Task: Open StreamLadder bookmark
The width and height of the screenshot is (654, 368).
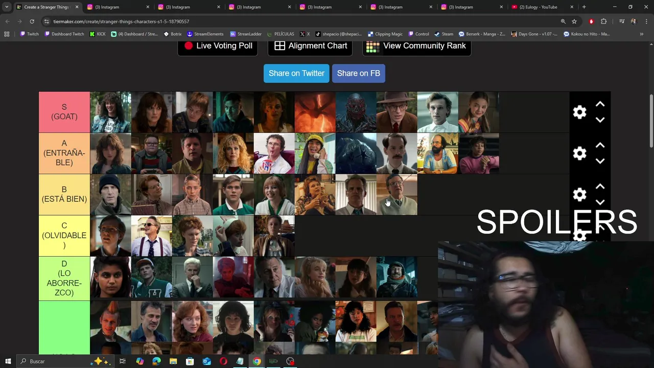Action: click(246, 34)
